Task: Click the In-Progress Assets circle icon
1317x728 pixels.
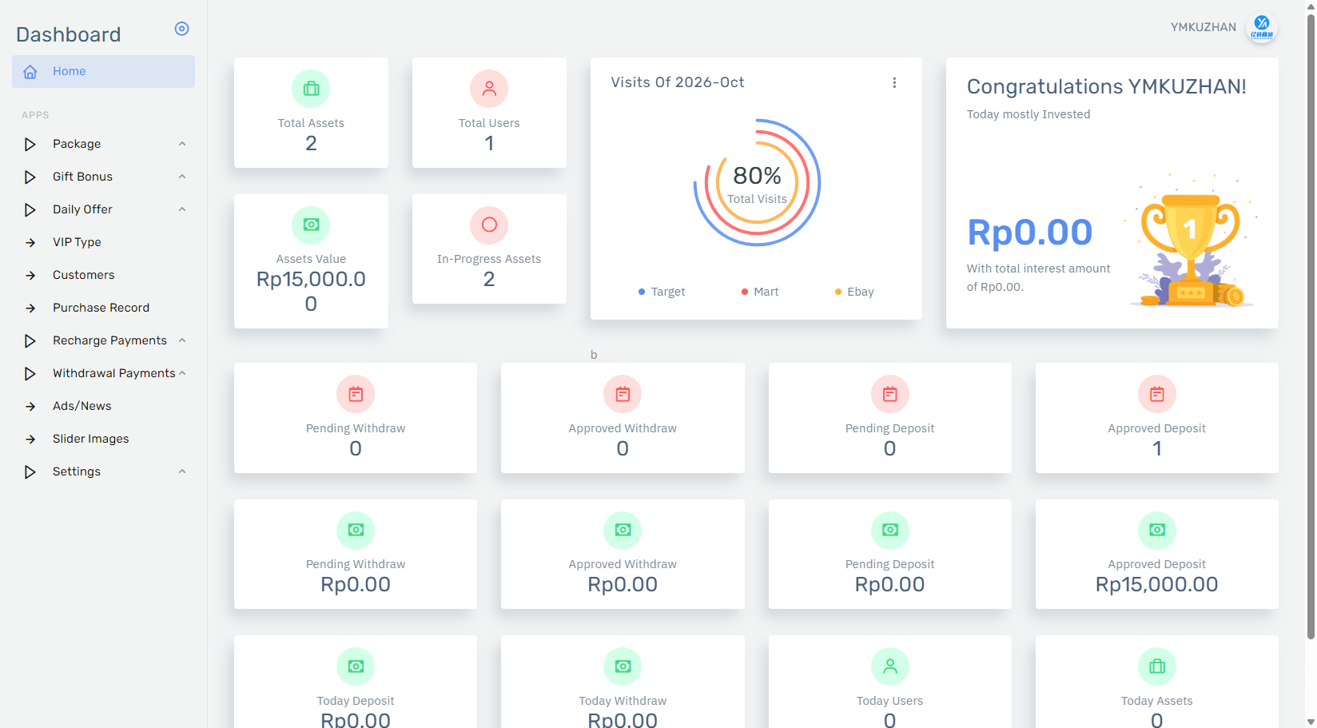Action: coord(489,225)
